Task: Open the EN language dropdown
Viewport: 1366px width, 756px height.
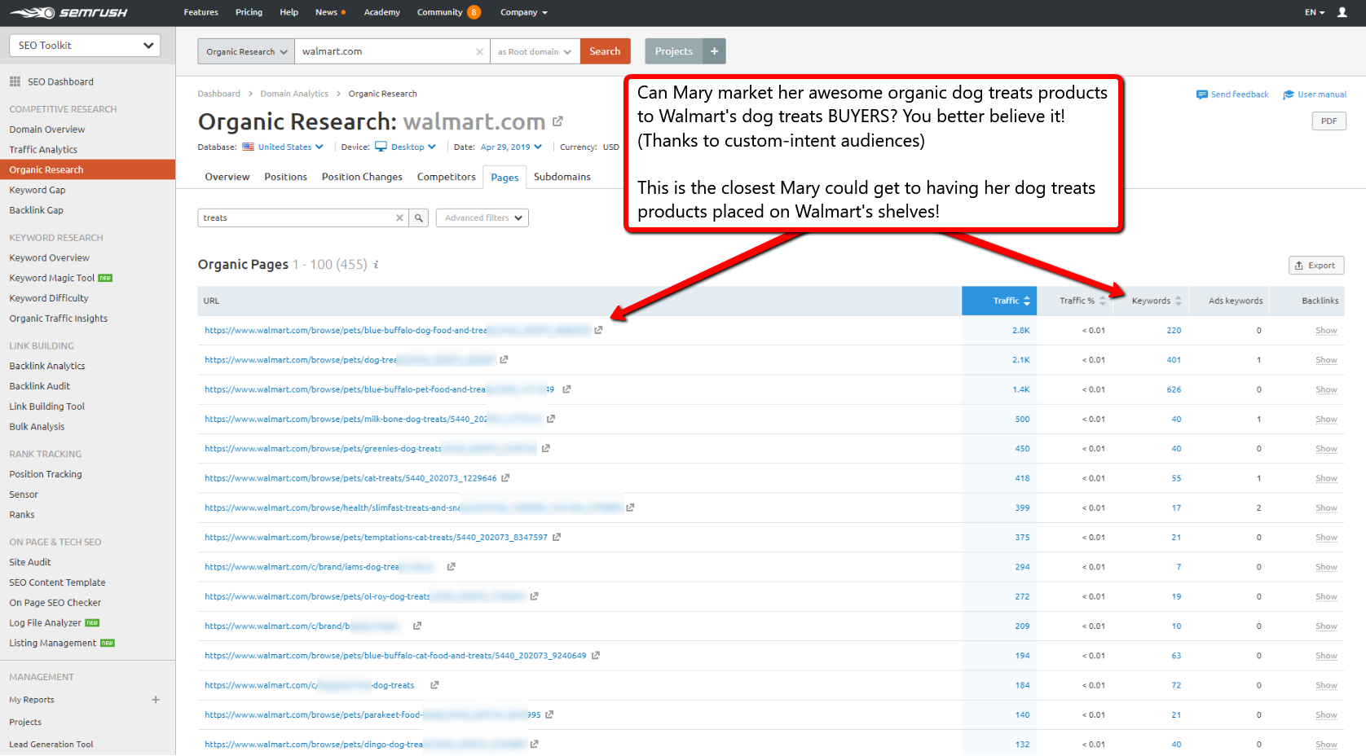Action: [x=1315, y=12]
